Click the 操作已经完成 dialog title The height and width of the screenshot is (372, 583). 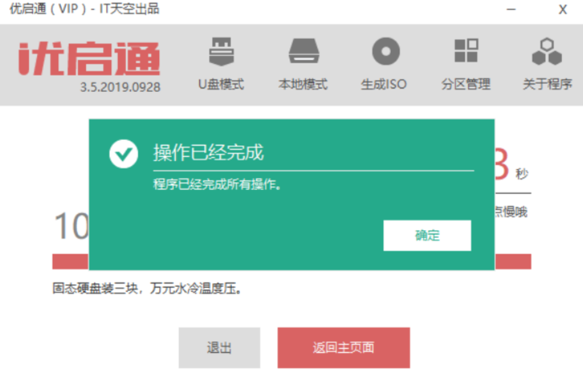pos(208,153)
